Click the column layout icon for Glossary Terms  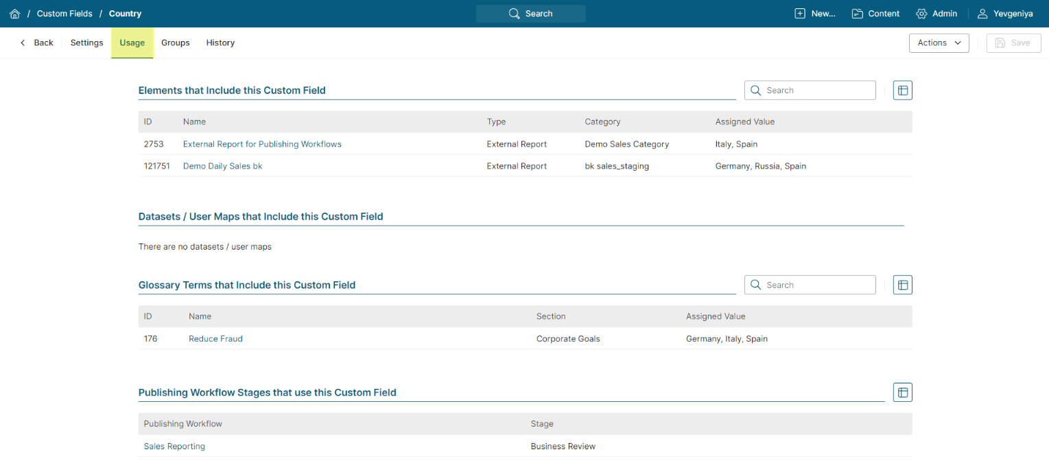point(902,285)
